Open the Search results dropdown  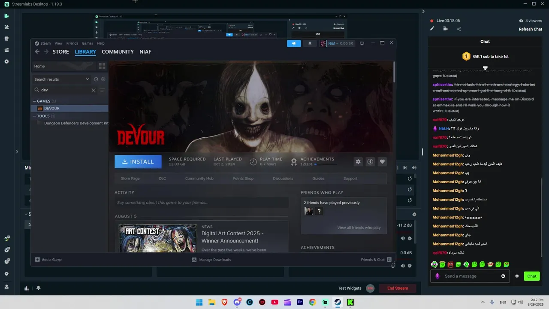click(62, 79)
